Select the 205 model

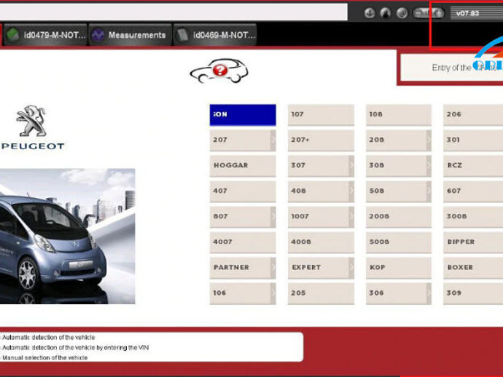(x=321, y=293)
